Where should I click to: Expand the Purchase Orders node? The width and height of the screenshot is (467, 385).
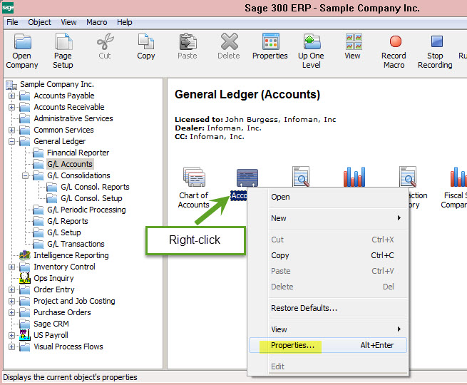pyautogui.click(x=11, y=312)
